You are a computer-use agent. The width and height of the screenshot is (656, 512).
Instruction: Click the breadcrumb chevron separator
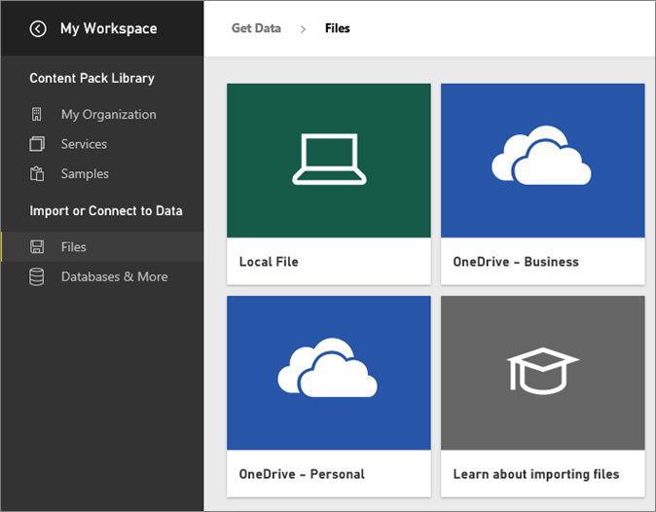coord(304,29)
